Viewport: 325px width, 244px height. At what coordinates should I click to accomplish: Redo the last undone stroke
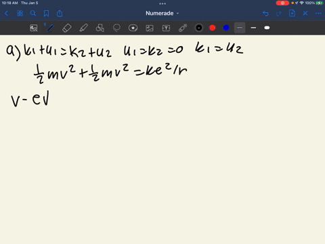point(279,14)
